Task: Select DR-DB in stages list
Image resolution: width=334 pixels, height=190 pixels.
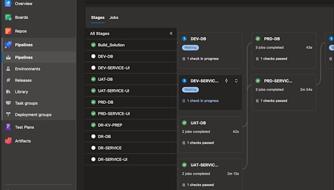Action: click(x=131, y=137)
